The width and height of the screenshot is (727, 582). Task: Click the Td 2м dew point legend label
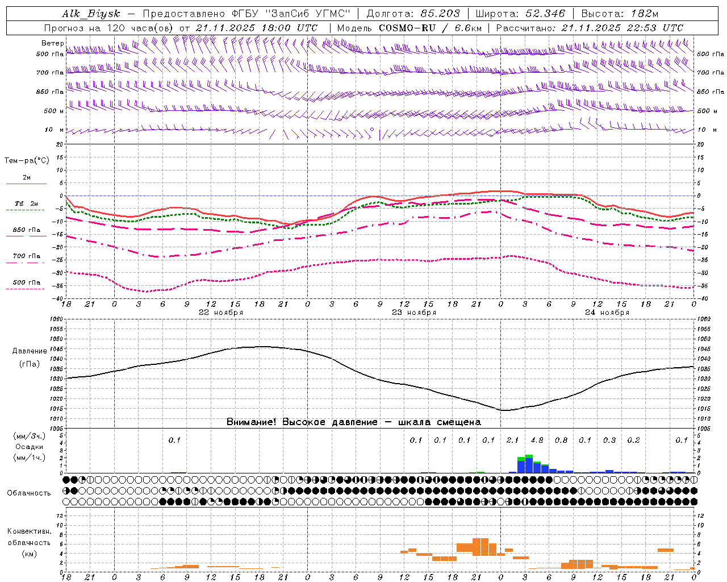(26, 203)
